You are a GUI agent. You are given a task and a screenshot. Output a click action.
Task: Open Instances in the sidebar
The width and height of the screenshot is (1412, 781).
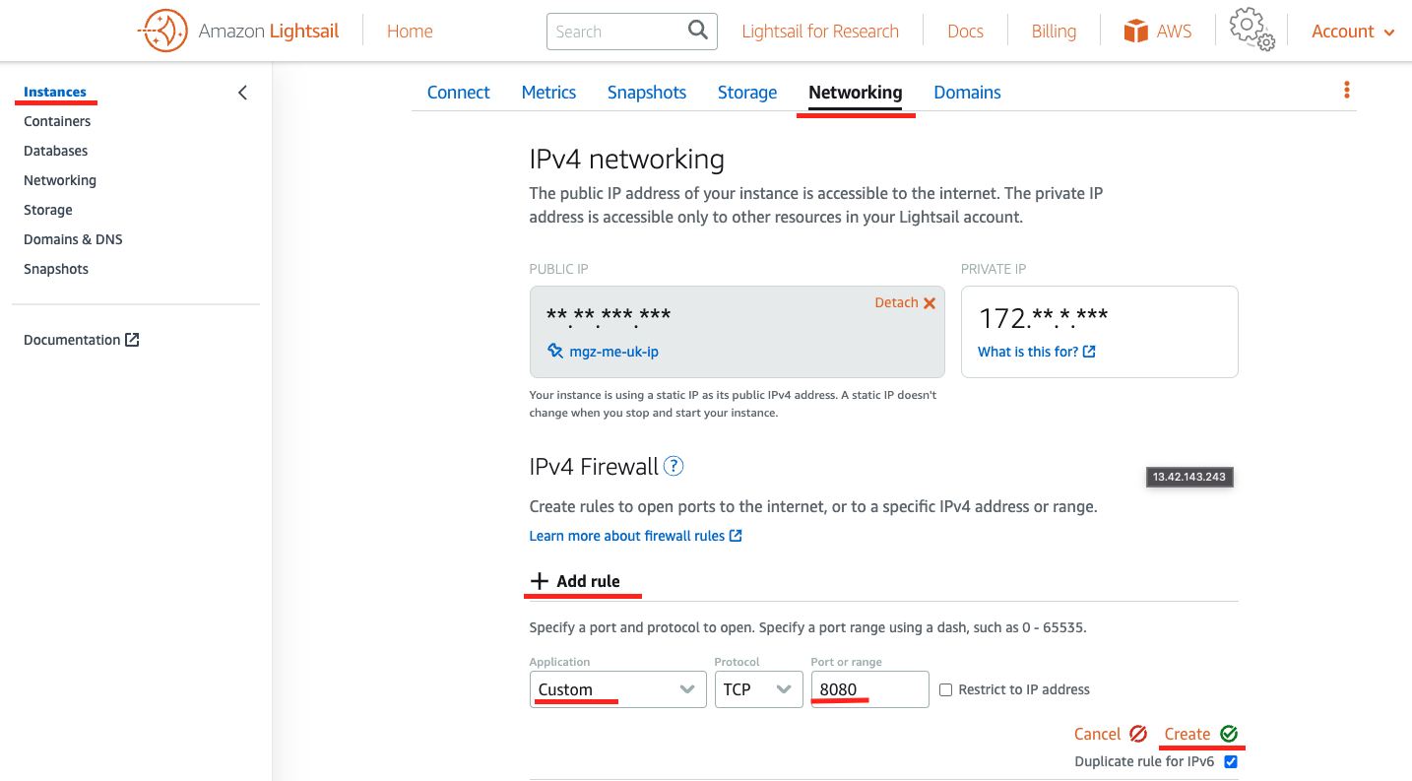pos(55,92)
